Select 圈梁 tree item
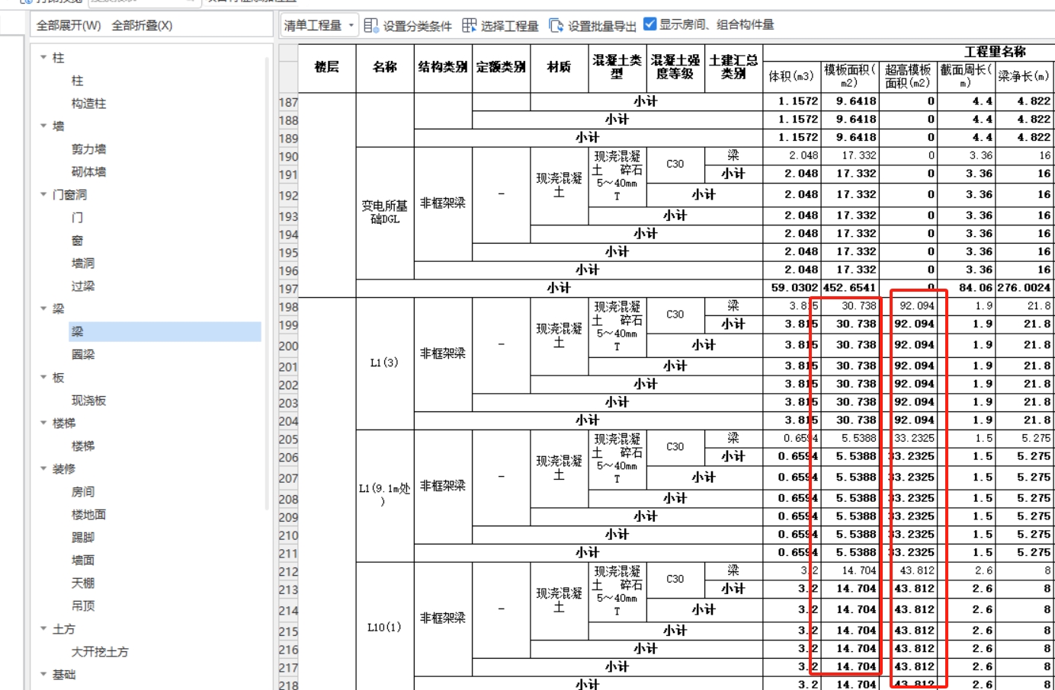 tap(83, 355)
